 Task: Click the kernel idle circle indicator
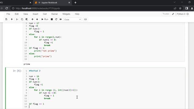pos(188,14)
